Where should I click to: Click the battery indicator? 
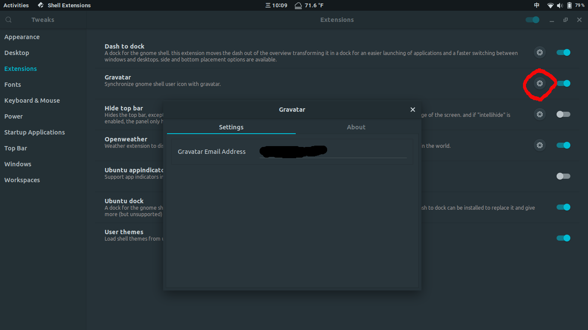575,5
